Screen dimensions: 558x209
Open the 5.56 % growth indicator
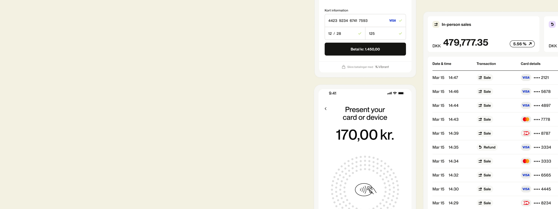[522, 44]
